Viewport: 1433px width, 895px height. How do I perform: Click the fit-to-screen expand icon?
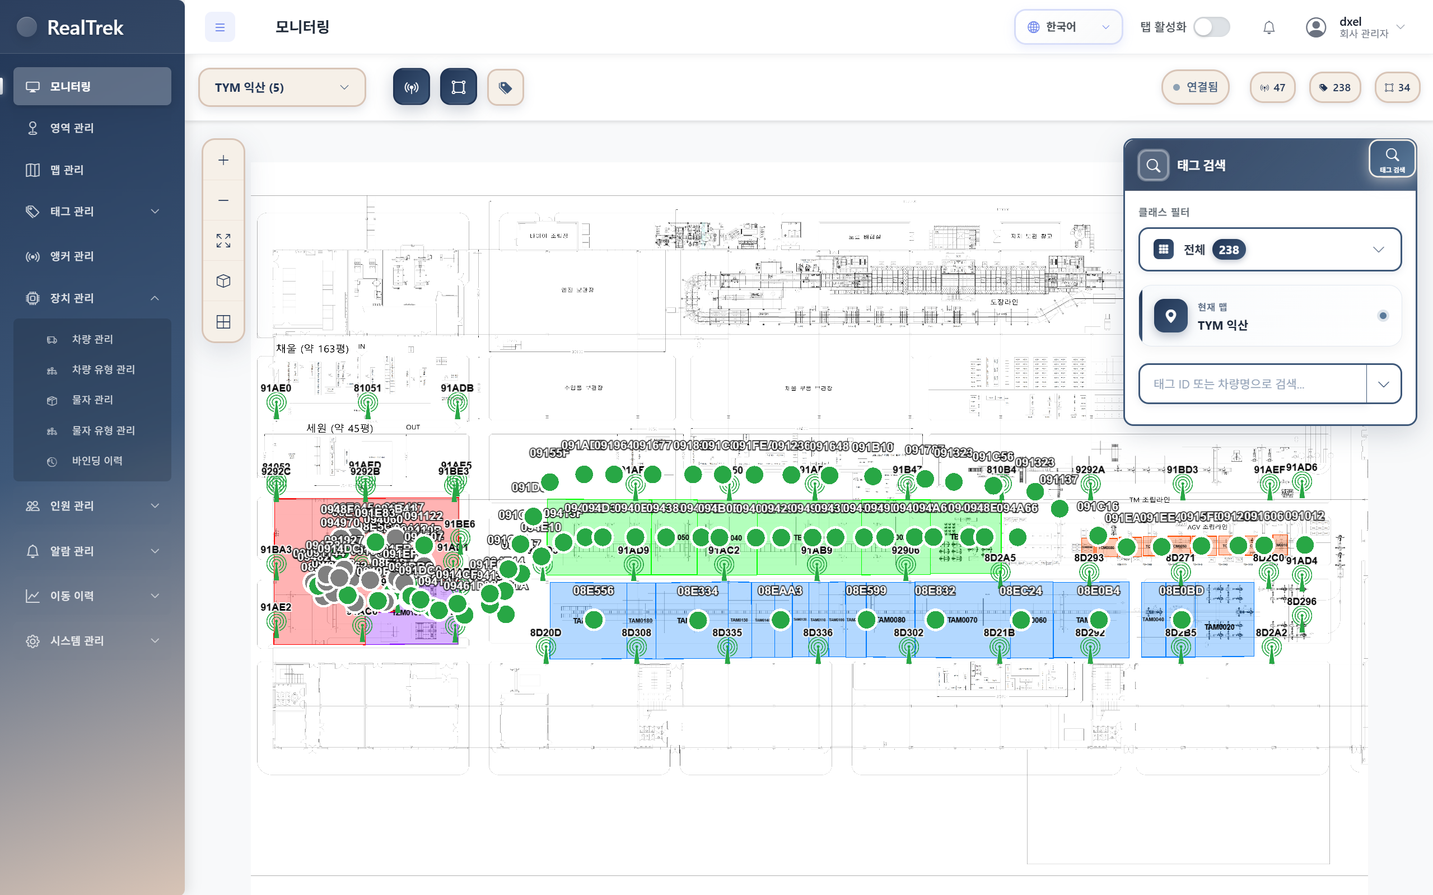pyautogui.click(x=223, y=240)
